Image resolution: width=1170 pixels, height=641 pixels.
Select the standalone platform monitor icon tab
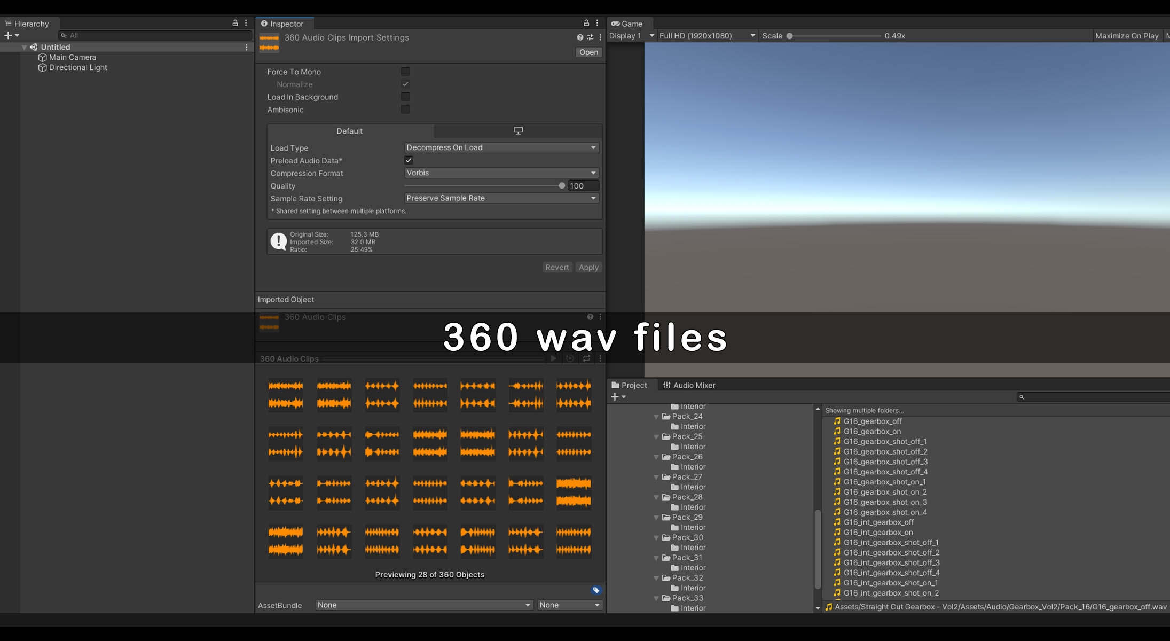pyautogui.click(x=518, y=131)
